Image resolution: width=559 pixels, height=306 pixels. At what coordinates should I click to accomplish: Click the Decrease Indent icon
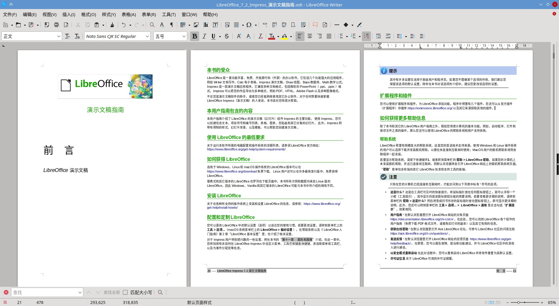pos(388,36)
